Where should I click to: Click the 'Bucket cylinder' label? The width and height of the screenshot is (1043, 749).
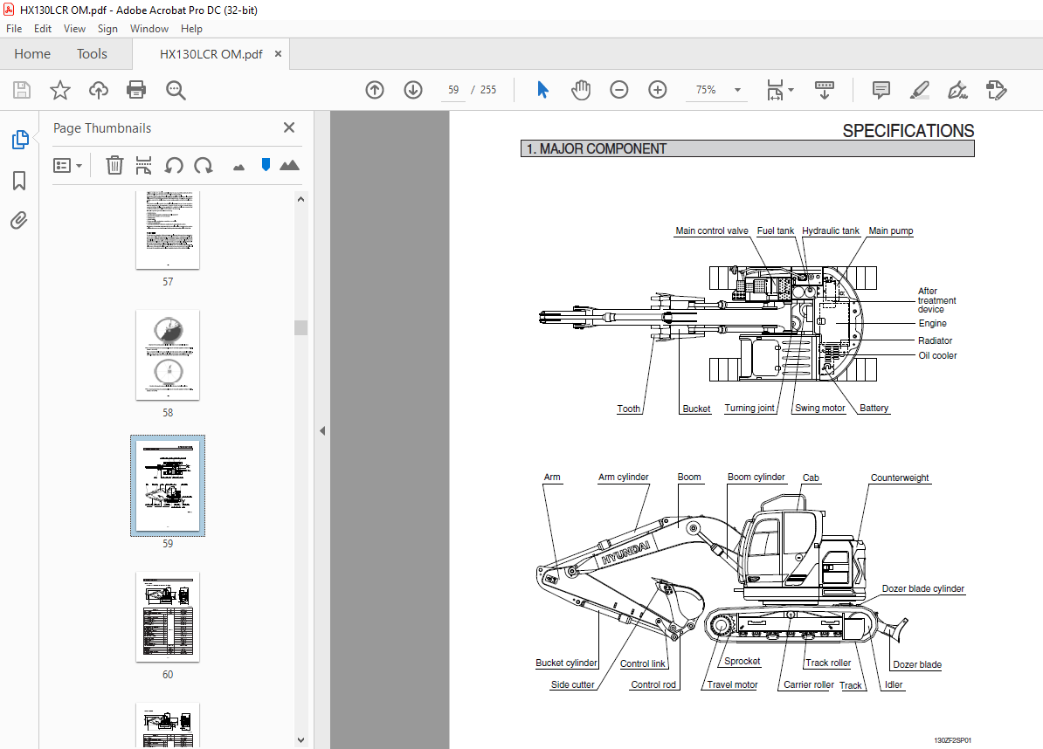tap(566, 663)
